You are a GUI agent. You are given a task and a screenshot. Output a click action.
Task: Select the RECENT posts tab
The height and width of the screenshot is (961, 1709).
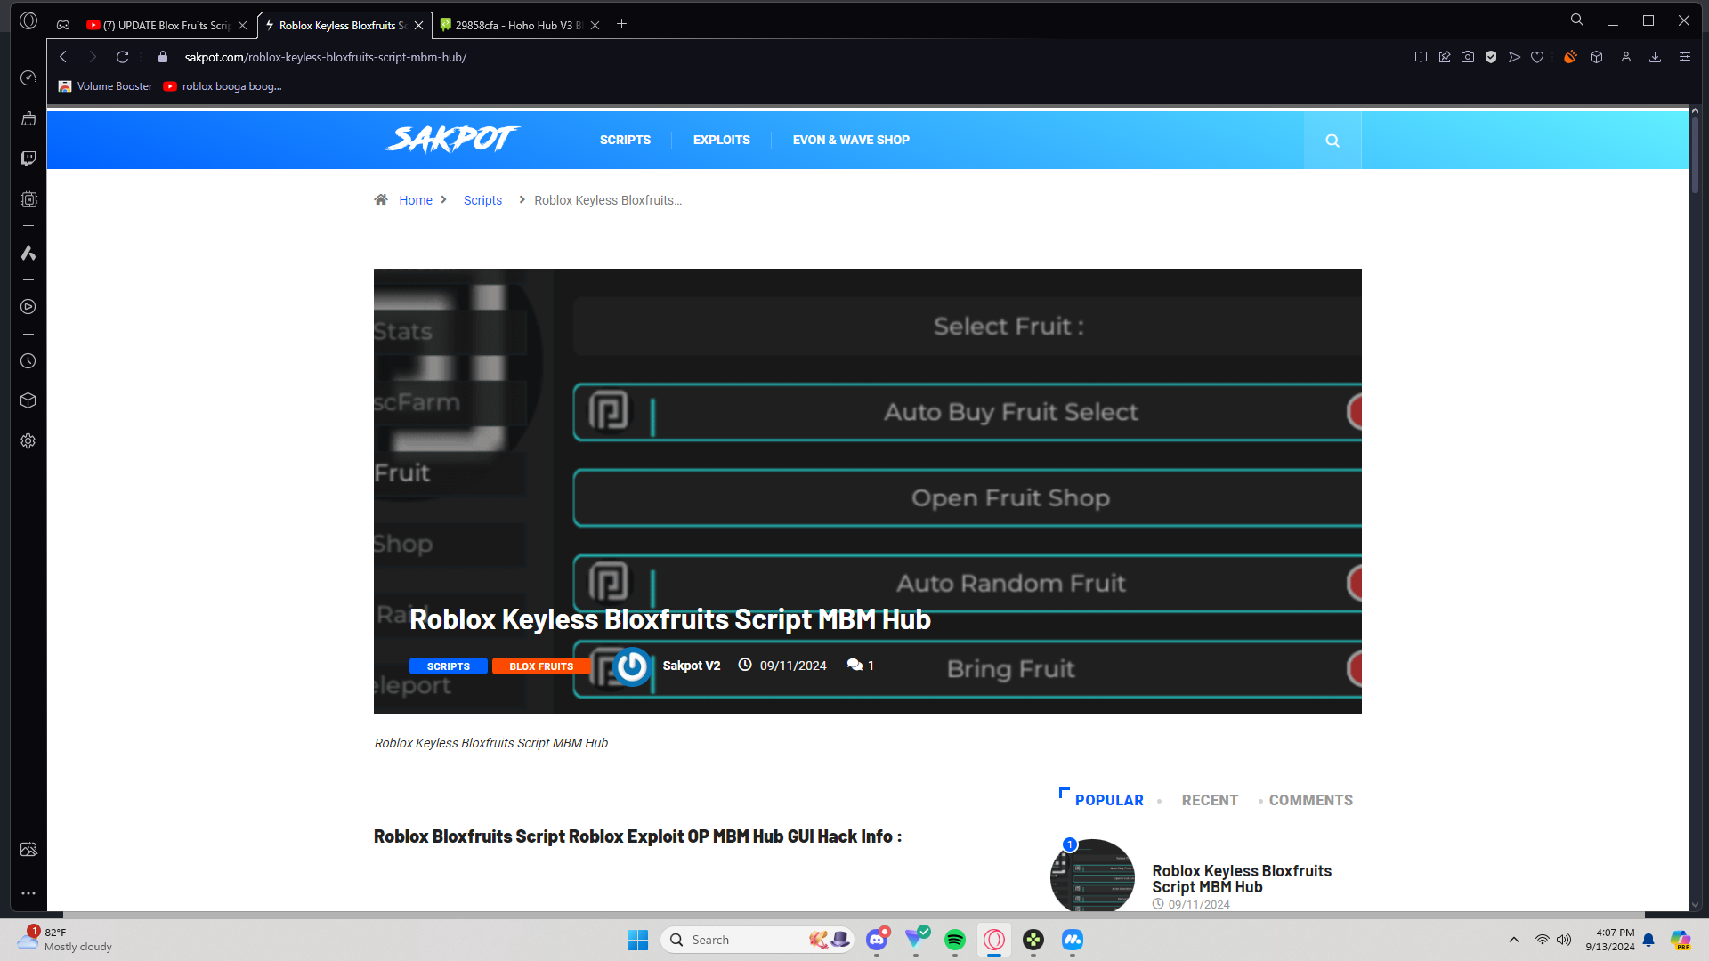(1210, 800)
